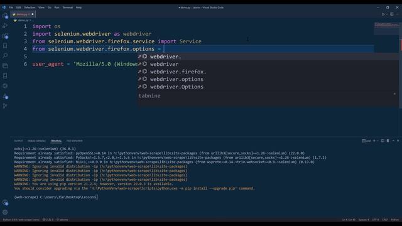The image size is (402, 226).
Task: Click the VS Code logo menu icon
Action: click(x=4, y=8)
